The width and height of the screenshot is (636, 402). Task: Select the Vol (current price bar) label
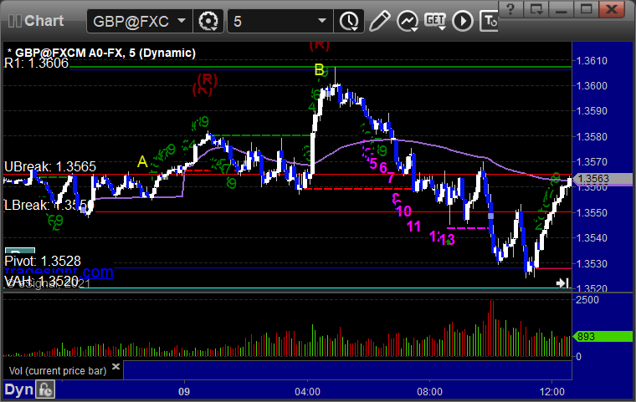point(58,371)
